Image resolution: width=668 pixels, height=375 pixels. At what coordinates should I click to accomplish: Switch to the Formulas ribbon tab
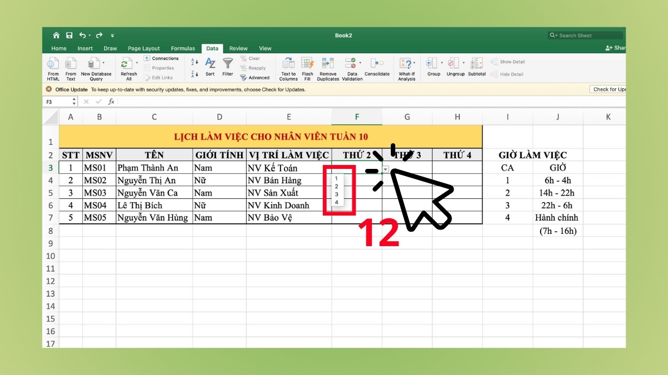click(183, 48)
